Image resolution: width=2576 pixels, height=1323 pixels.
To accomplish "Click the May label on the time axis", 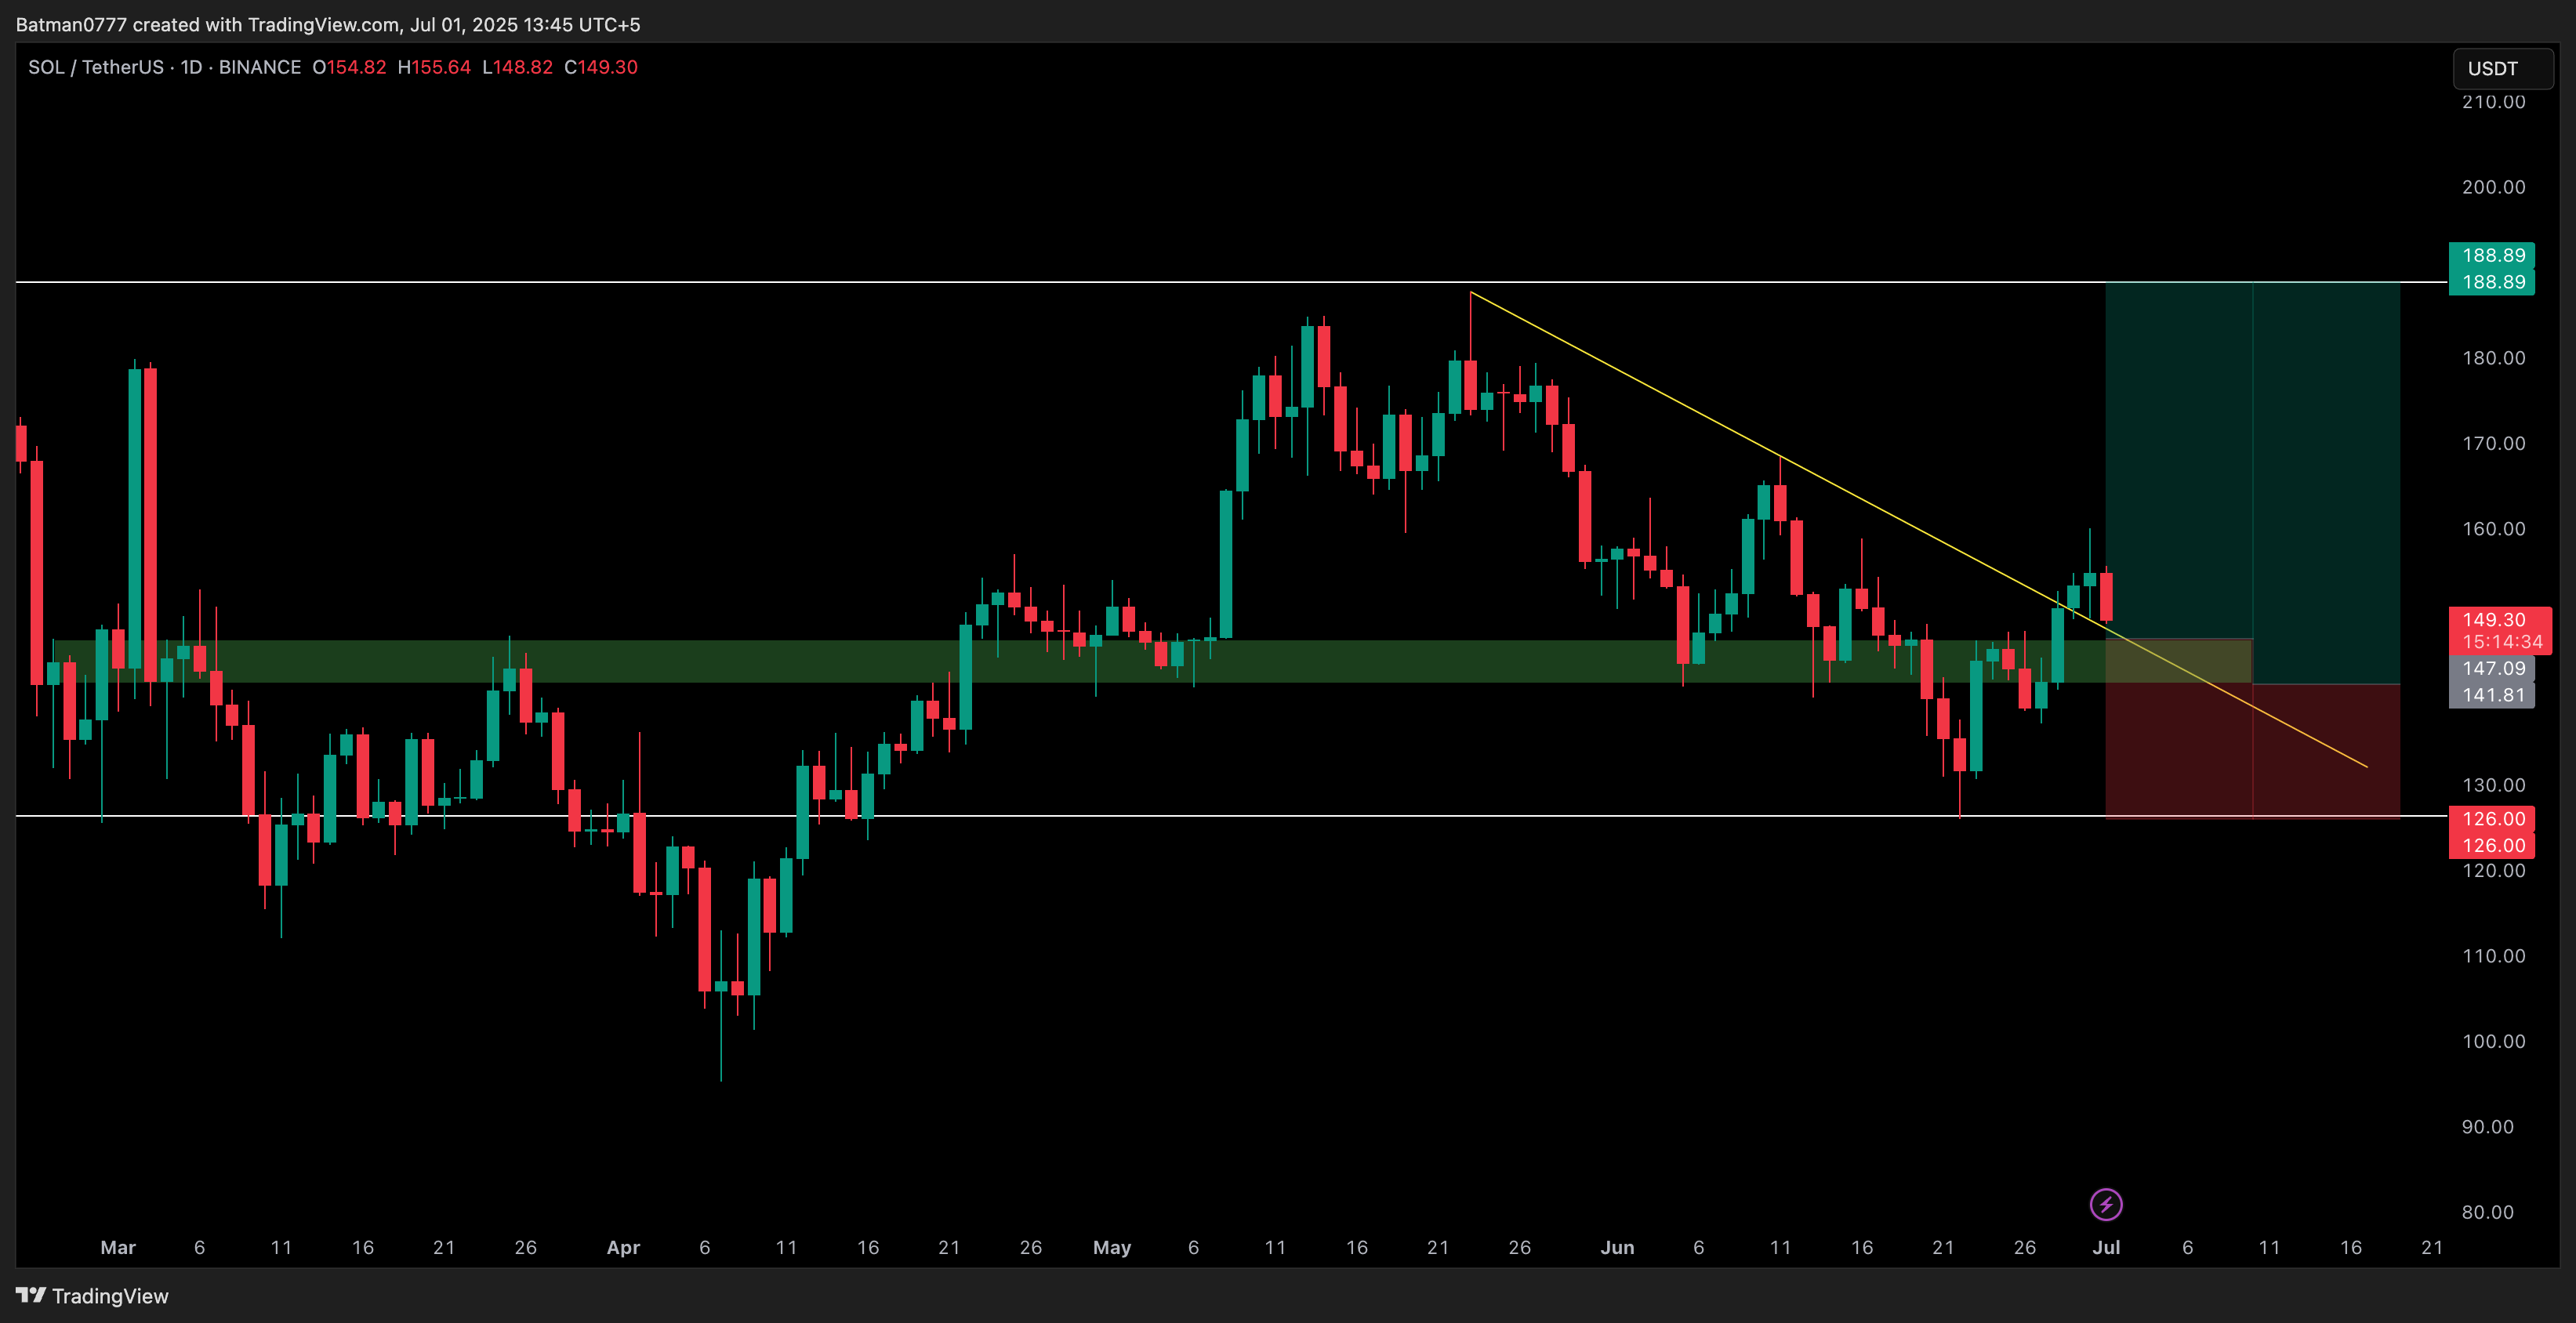I will tap(1111, 1247).
